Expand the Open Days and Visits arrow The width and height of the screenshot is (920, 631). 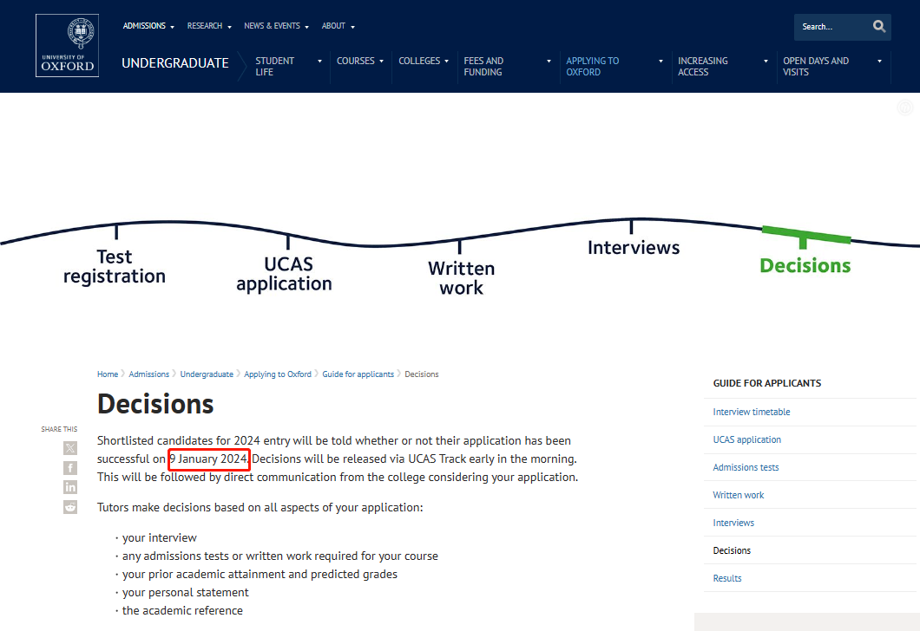pos(879,61)
